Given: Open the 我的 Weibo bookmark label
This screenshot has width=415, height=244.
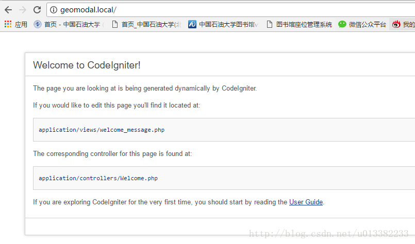Looking at the screenshot, I should tap(409, 25).
